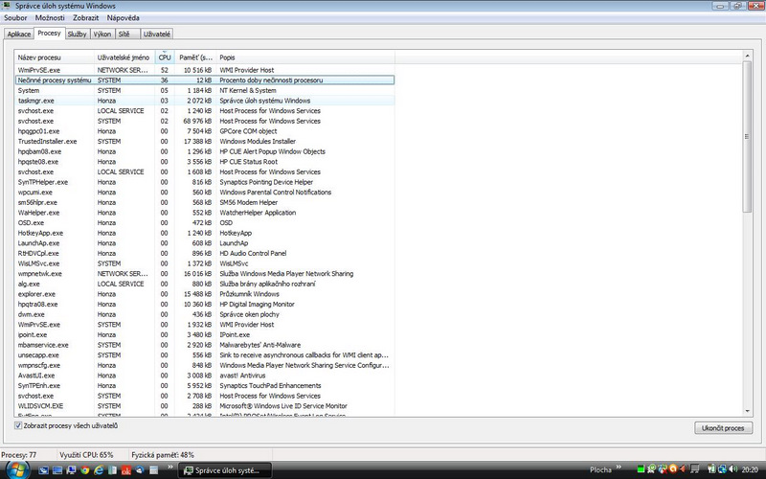Image resolution: width=766 pixels, height=479 pixels.
Task: Select the sm56hlpr.exe process row
Action: click(204, 202)
